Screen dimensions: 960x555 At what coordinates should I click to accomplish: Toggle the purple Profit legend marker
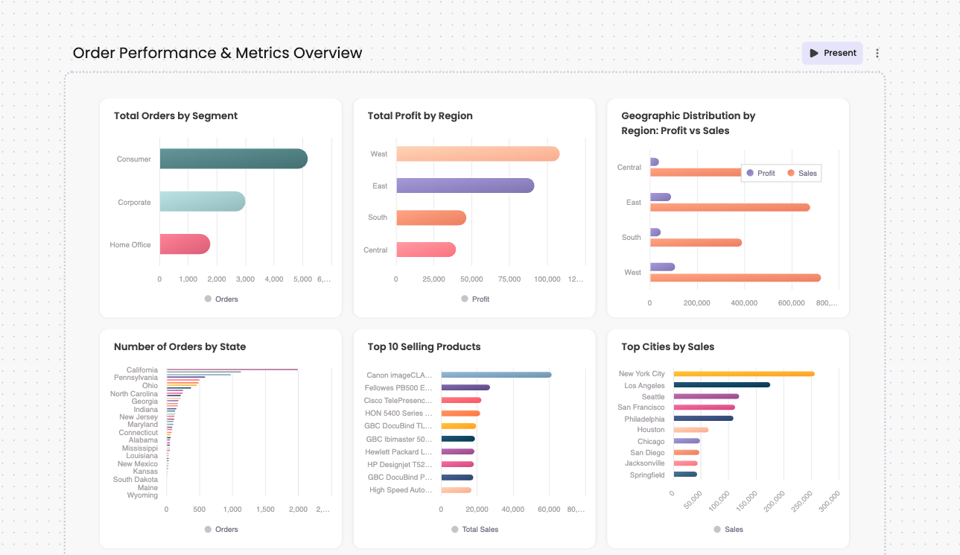[x=749, y=173]
